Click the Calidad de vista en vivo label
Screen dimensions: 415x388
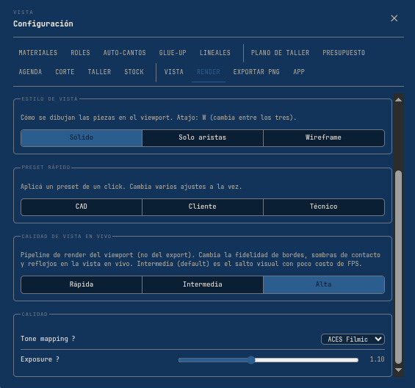66,237
